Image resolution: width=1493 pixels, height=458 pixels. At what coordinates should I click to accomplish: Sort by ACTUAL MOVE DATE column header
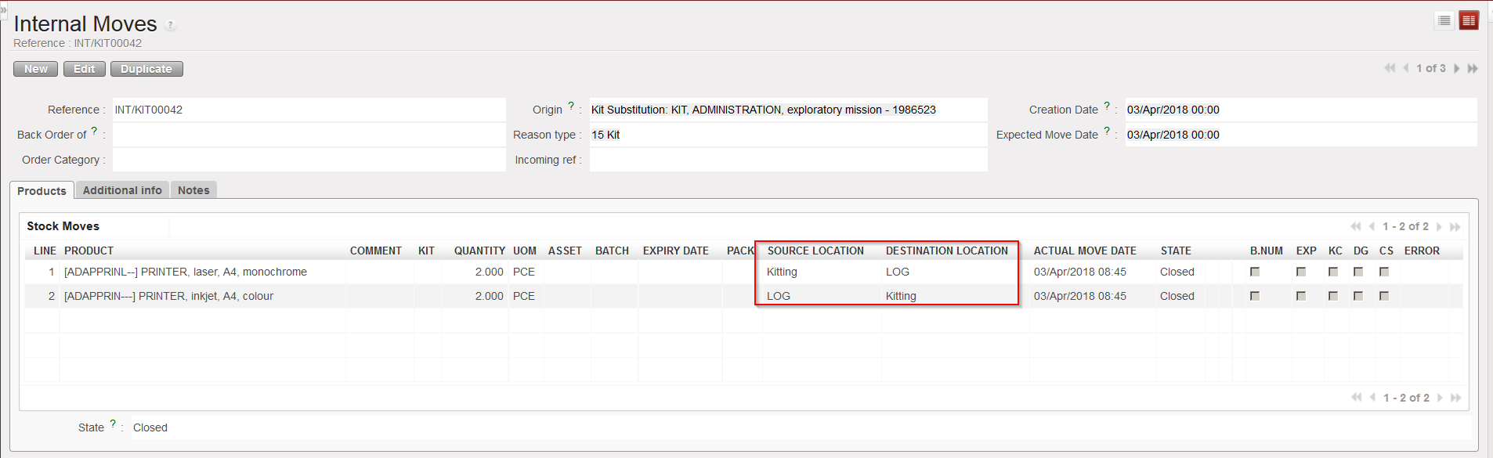[x=1085, y=251]
